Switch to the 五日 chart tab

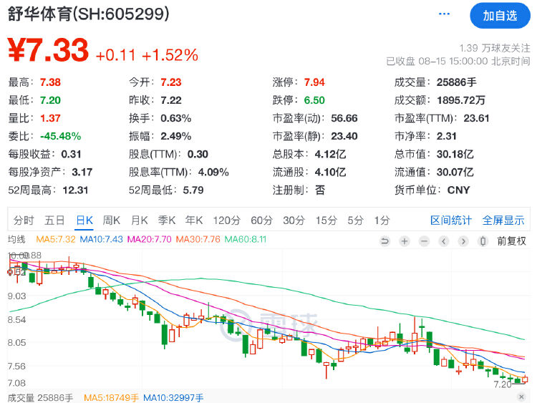[x=54, y=220]
